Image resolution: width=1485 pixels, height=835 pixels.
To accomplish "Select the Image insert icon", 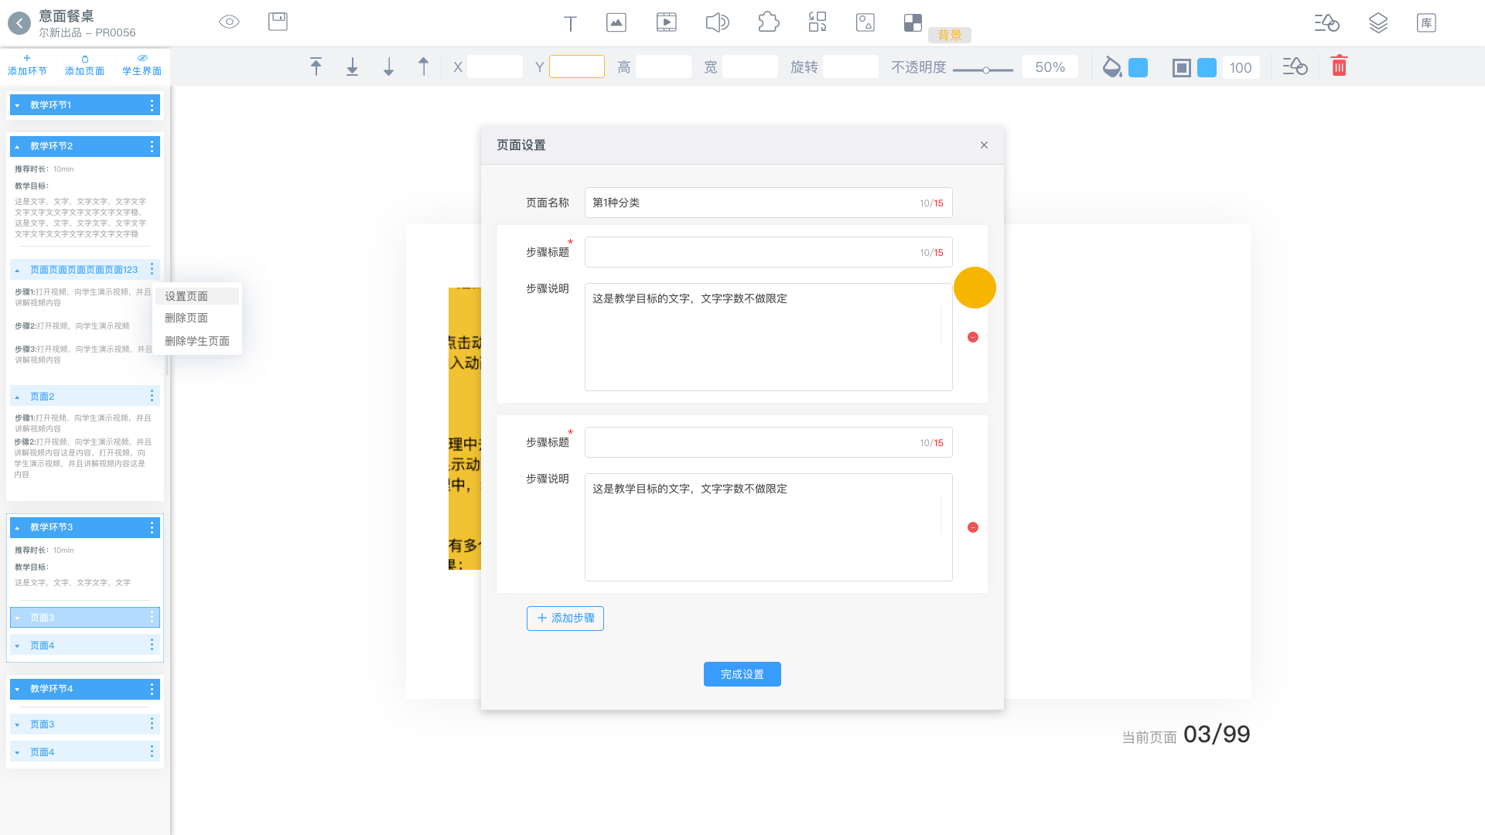I will coord(616,22).
